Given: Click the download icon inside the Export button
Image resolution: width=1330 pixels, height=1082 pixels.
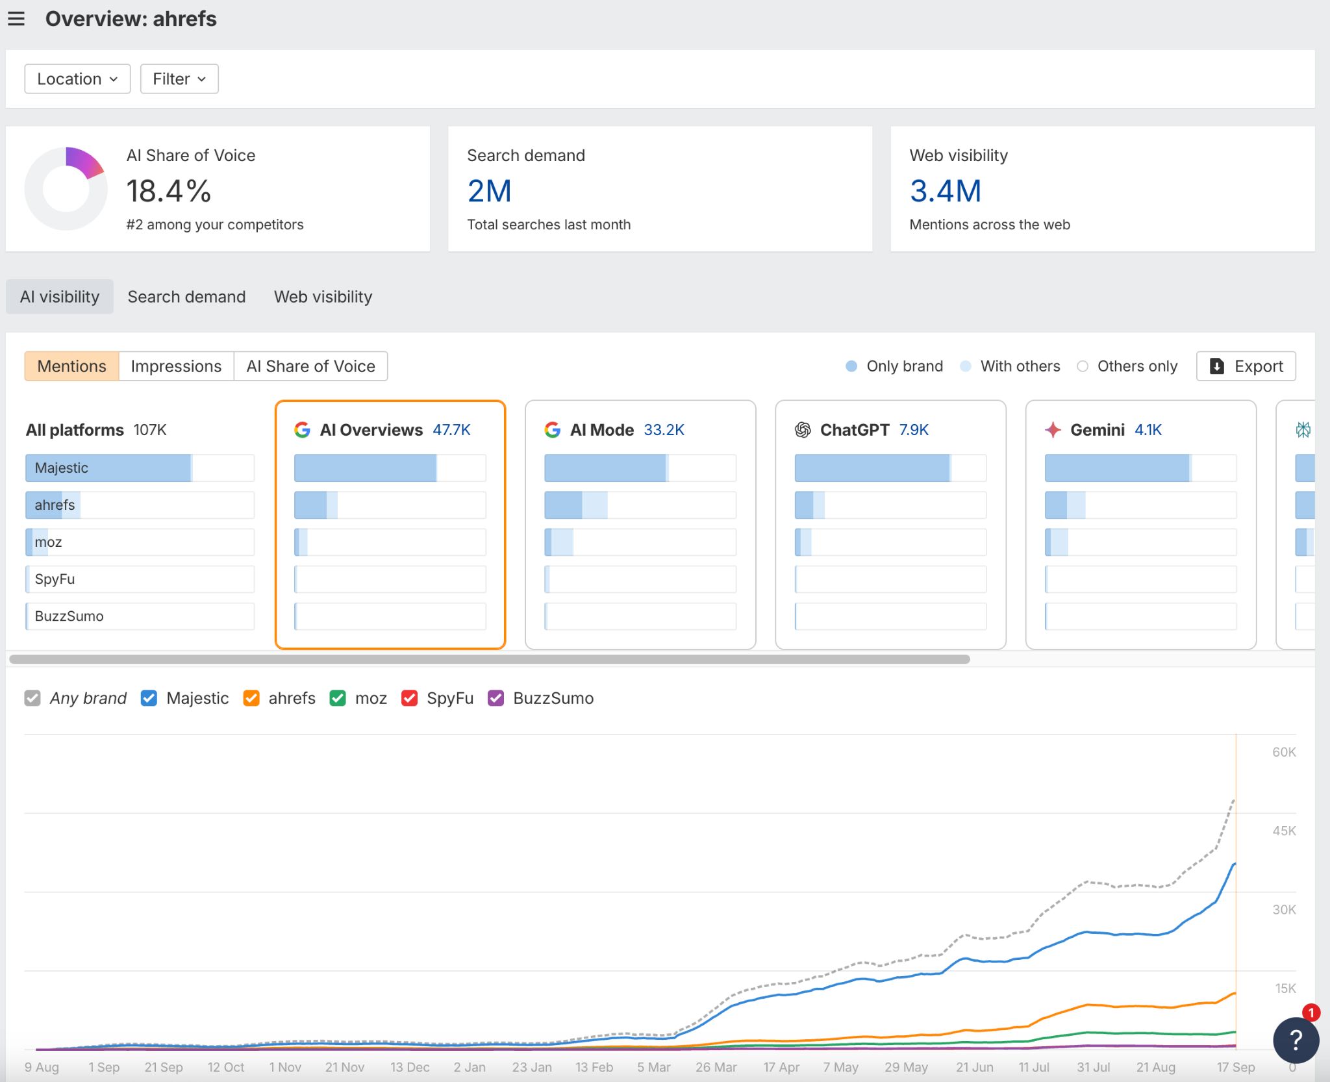Looking at the screenshot, I should click(x=1217, y=366).
